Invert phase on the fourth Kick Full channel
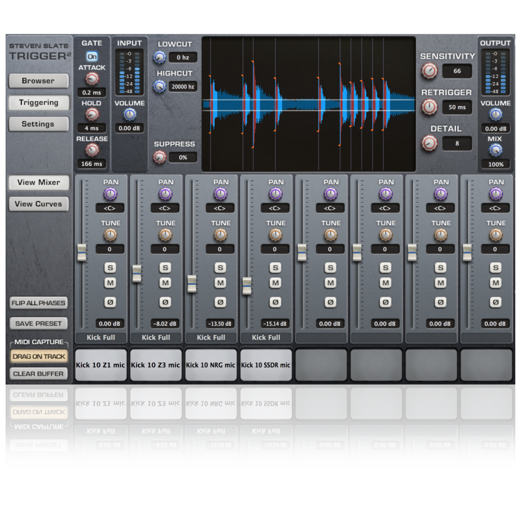 click(275, 301)
